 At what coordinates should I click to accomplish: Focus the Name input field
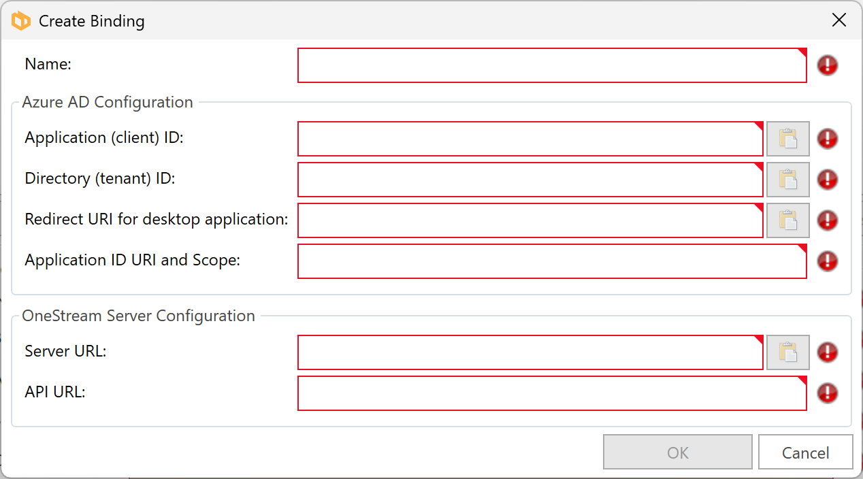[x=552, y=65]
